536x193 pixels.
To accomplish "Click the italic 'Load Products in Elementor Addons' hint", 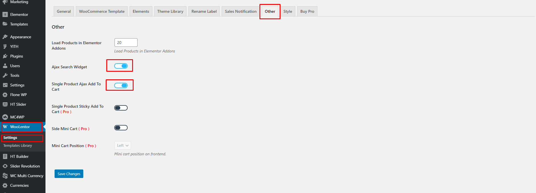I will [145, 51].
